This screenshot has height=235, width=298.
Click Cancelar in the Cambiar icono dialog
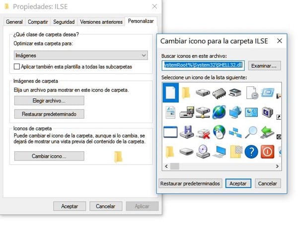268,183
